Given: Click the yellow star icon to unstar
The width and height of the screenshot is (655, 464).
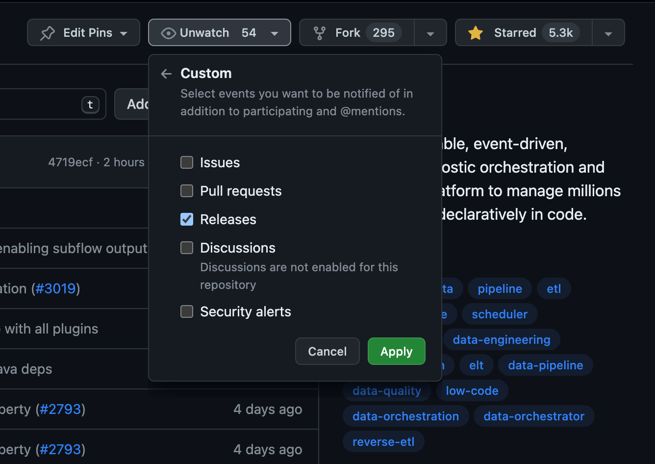Looking at the screenshot, I should pos(475,32).
